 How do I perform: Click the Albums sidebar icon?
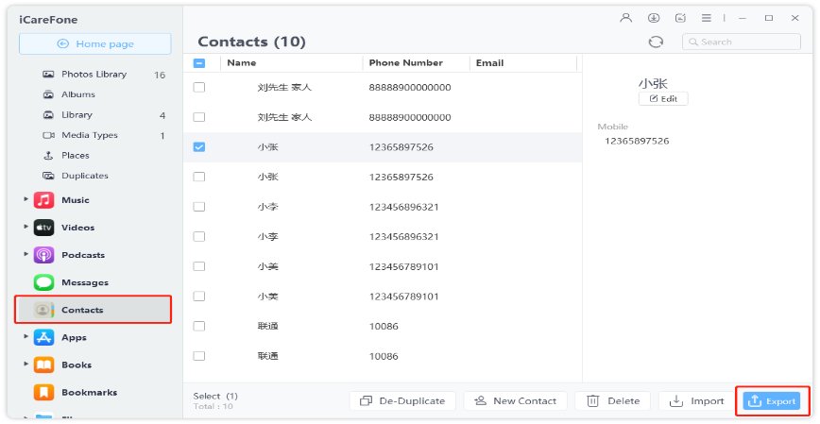(48, 94)
